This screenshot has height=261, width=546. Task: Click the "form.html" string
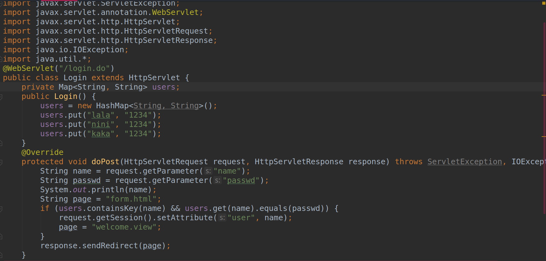[x=131, y=199]
